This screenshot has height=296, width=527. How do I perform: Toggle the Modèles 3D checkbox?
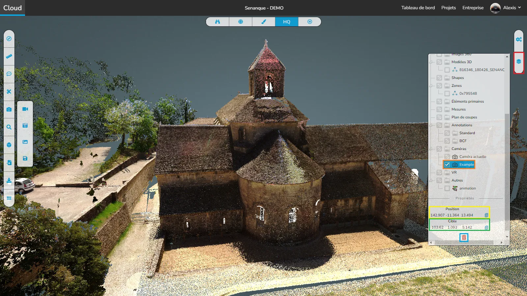click(x=439, y=62)
